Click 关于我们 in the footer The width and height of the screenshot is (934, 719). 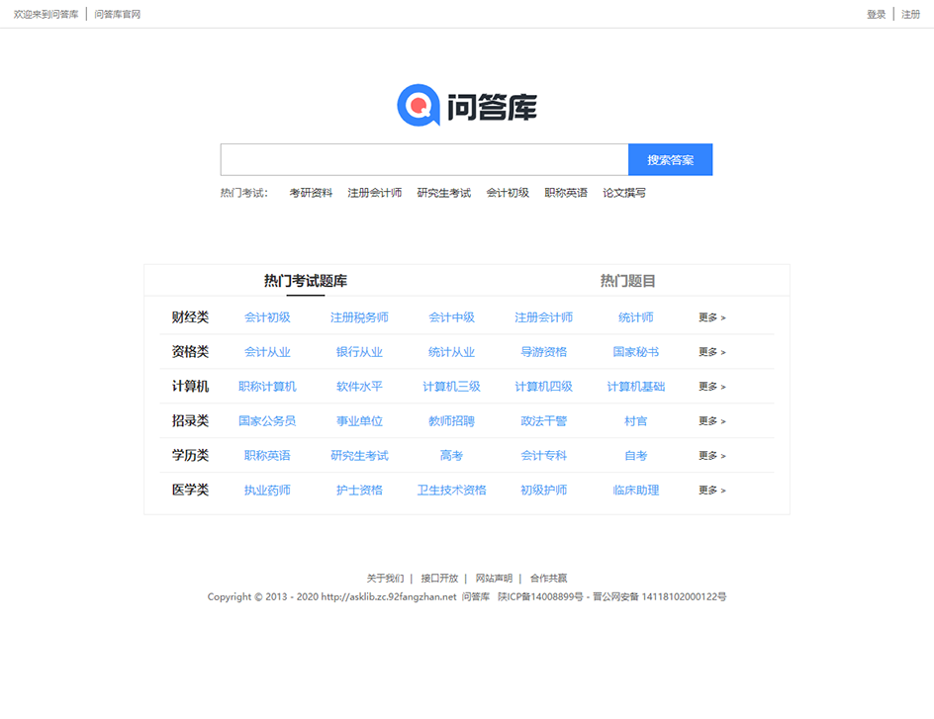[385, 578]
